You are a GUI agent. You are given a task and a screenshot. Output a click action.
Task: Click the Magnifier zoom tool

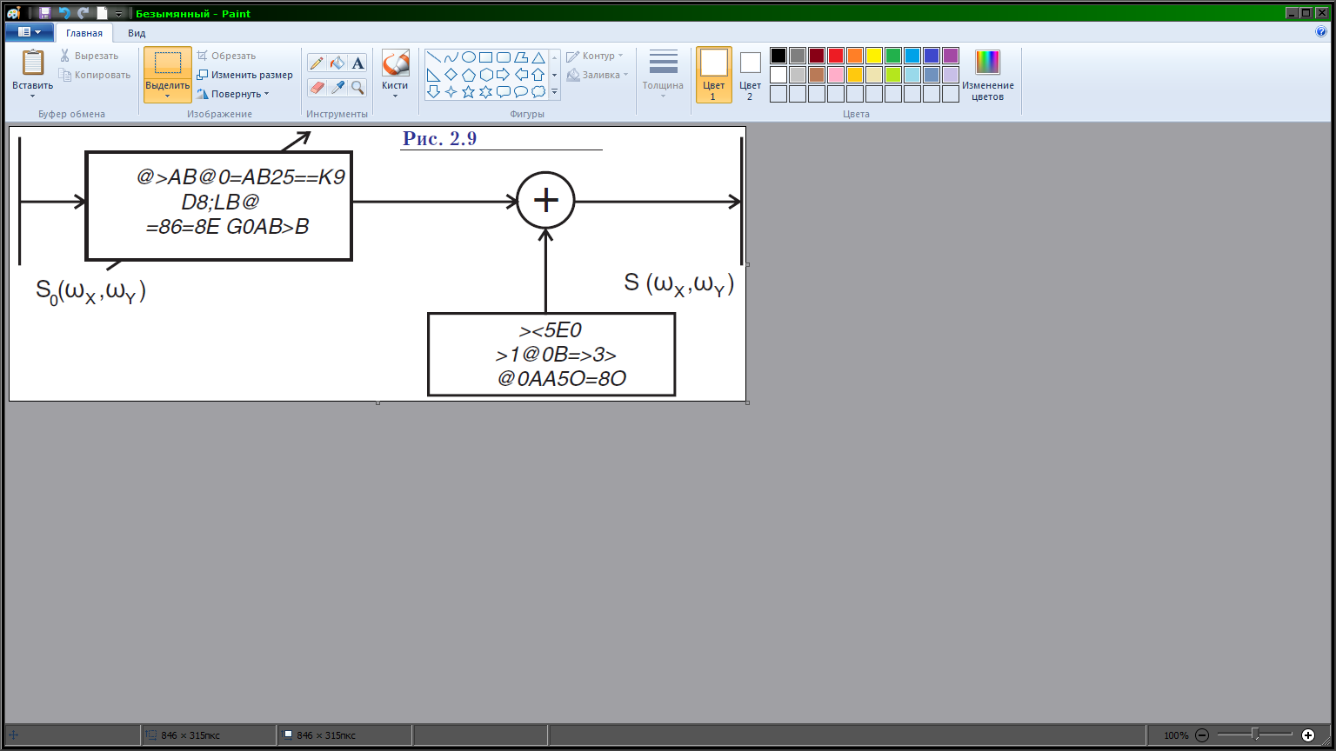[357, 88]
